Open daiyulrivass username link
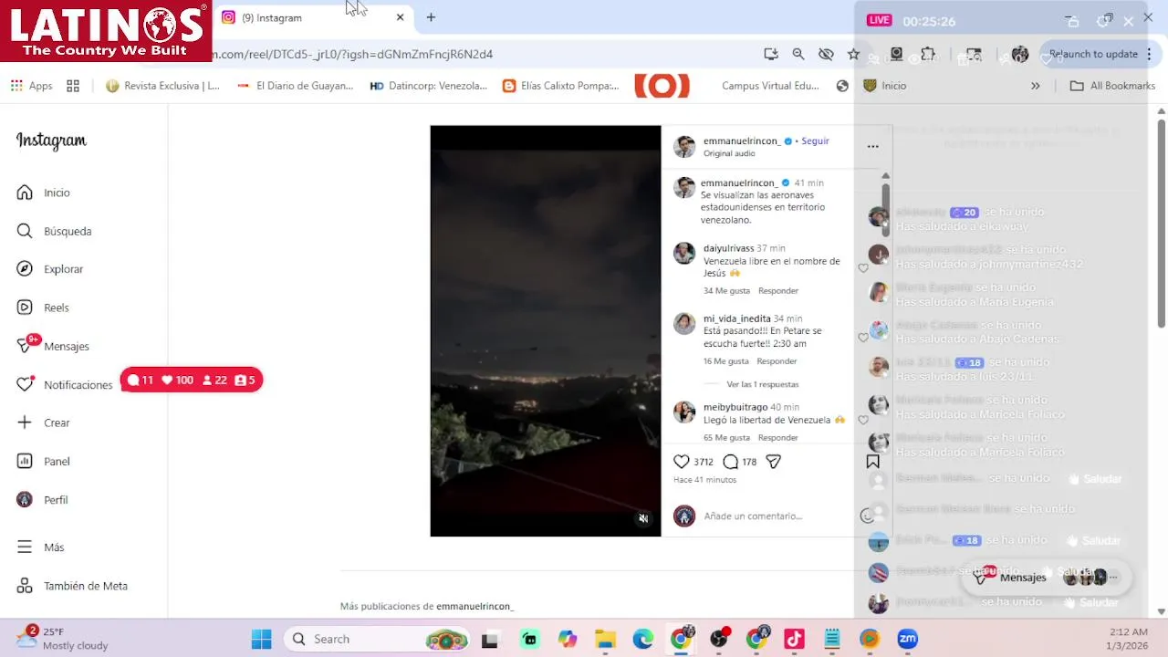The width and height of the screenshot is (1168, 657). click(x=728, y=248)
